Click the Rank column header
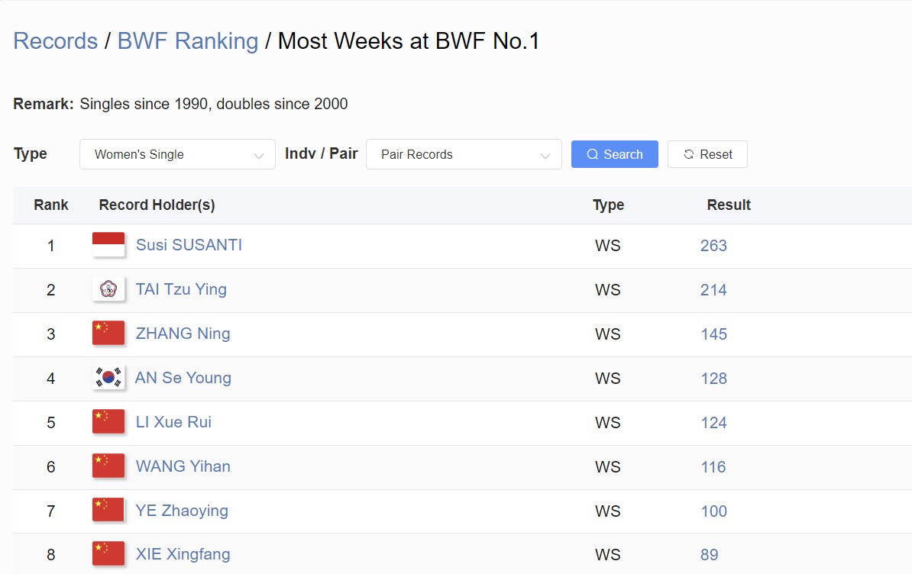 point(51,205)
